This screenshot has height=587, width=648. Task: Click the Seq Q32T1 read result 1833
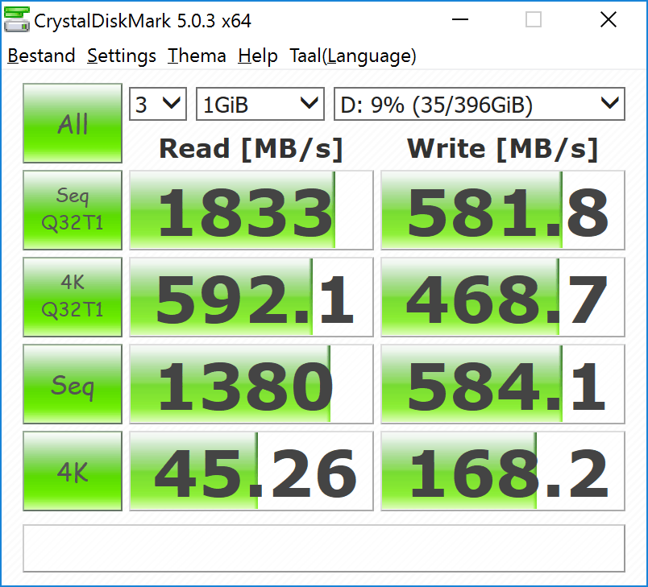(251, 210)
